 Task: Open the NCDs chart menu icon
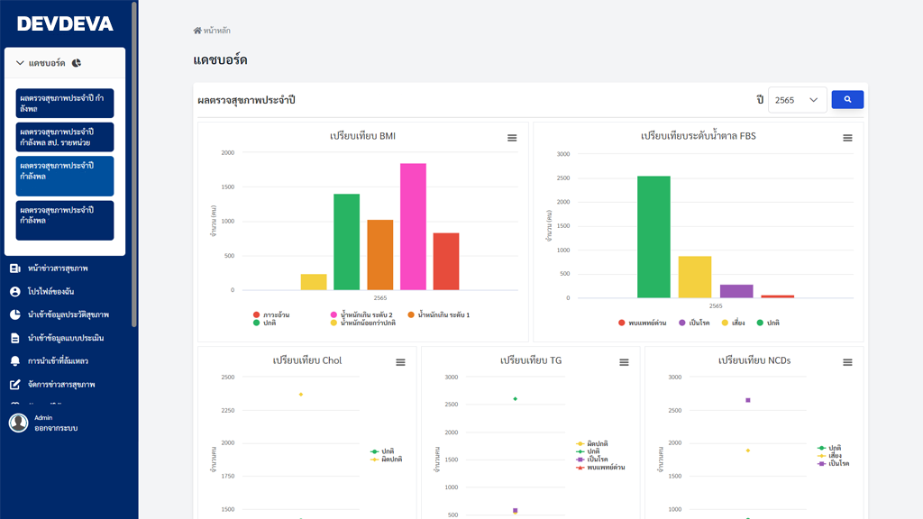point(847,362)
